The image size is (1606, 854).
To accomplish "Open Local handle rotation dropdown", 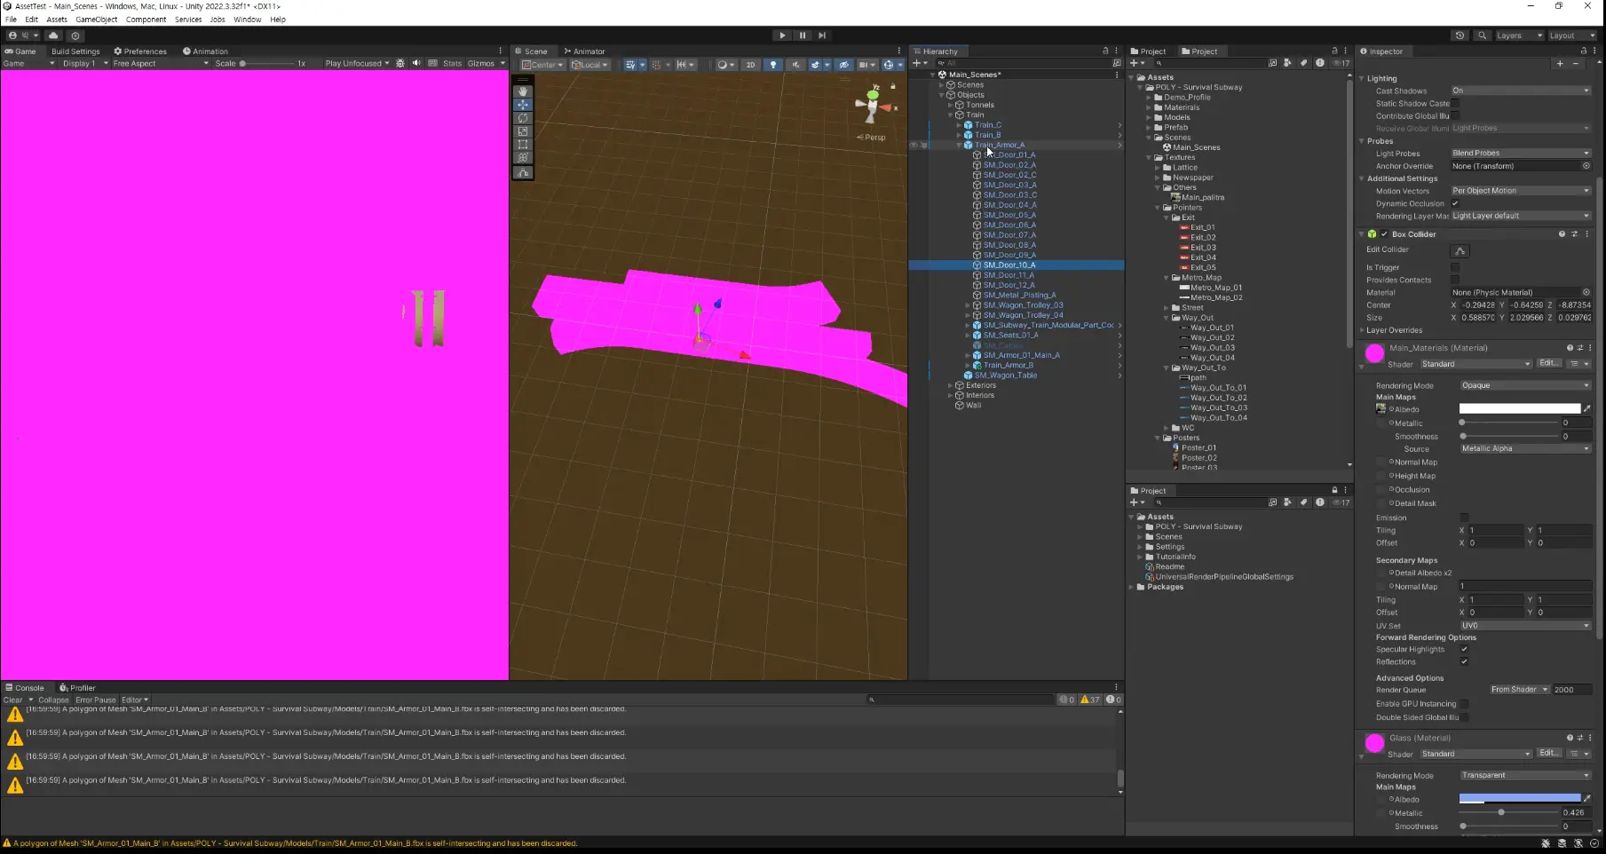I will coord(591,65).
